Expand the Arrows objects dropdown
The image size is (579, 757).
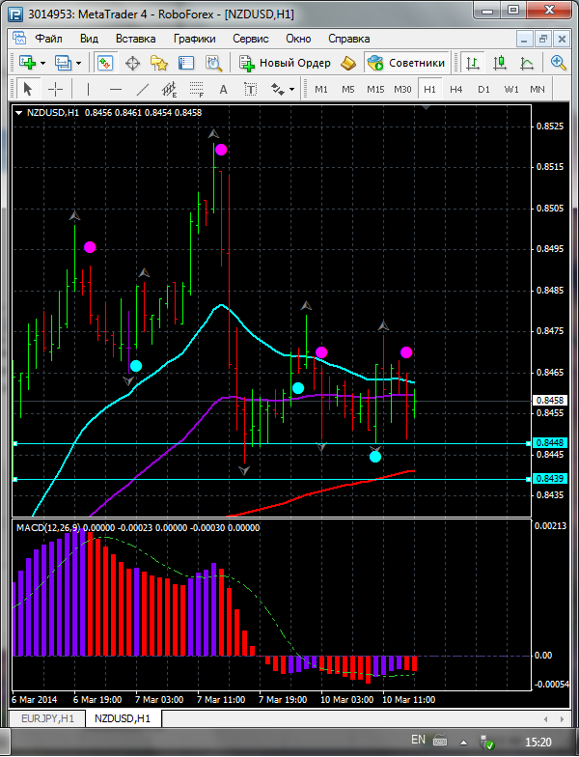click(291, 90)
